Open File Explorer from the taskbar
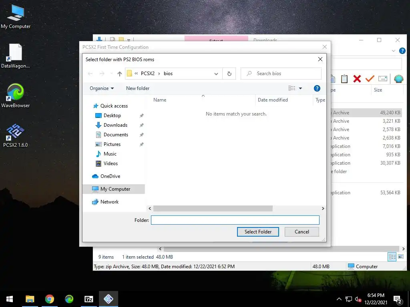Screen dimensions: 410x307 [30, 299]
